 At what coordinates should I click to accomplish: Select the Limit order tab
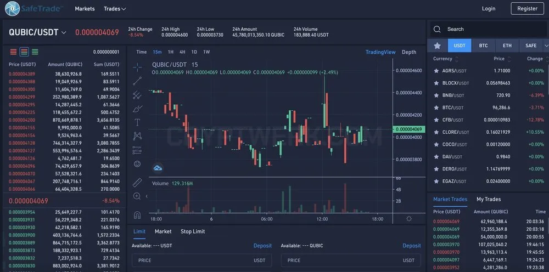click(139, 231)
